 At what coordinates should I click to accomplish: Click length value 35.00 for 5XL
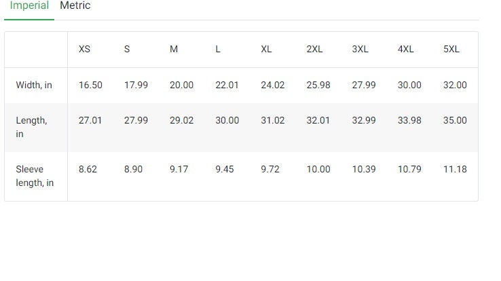[x=455, y=120]
